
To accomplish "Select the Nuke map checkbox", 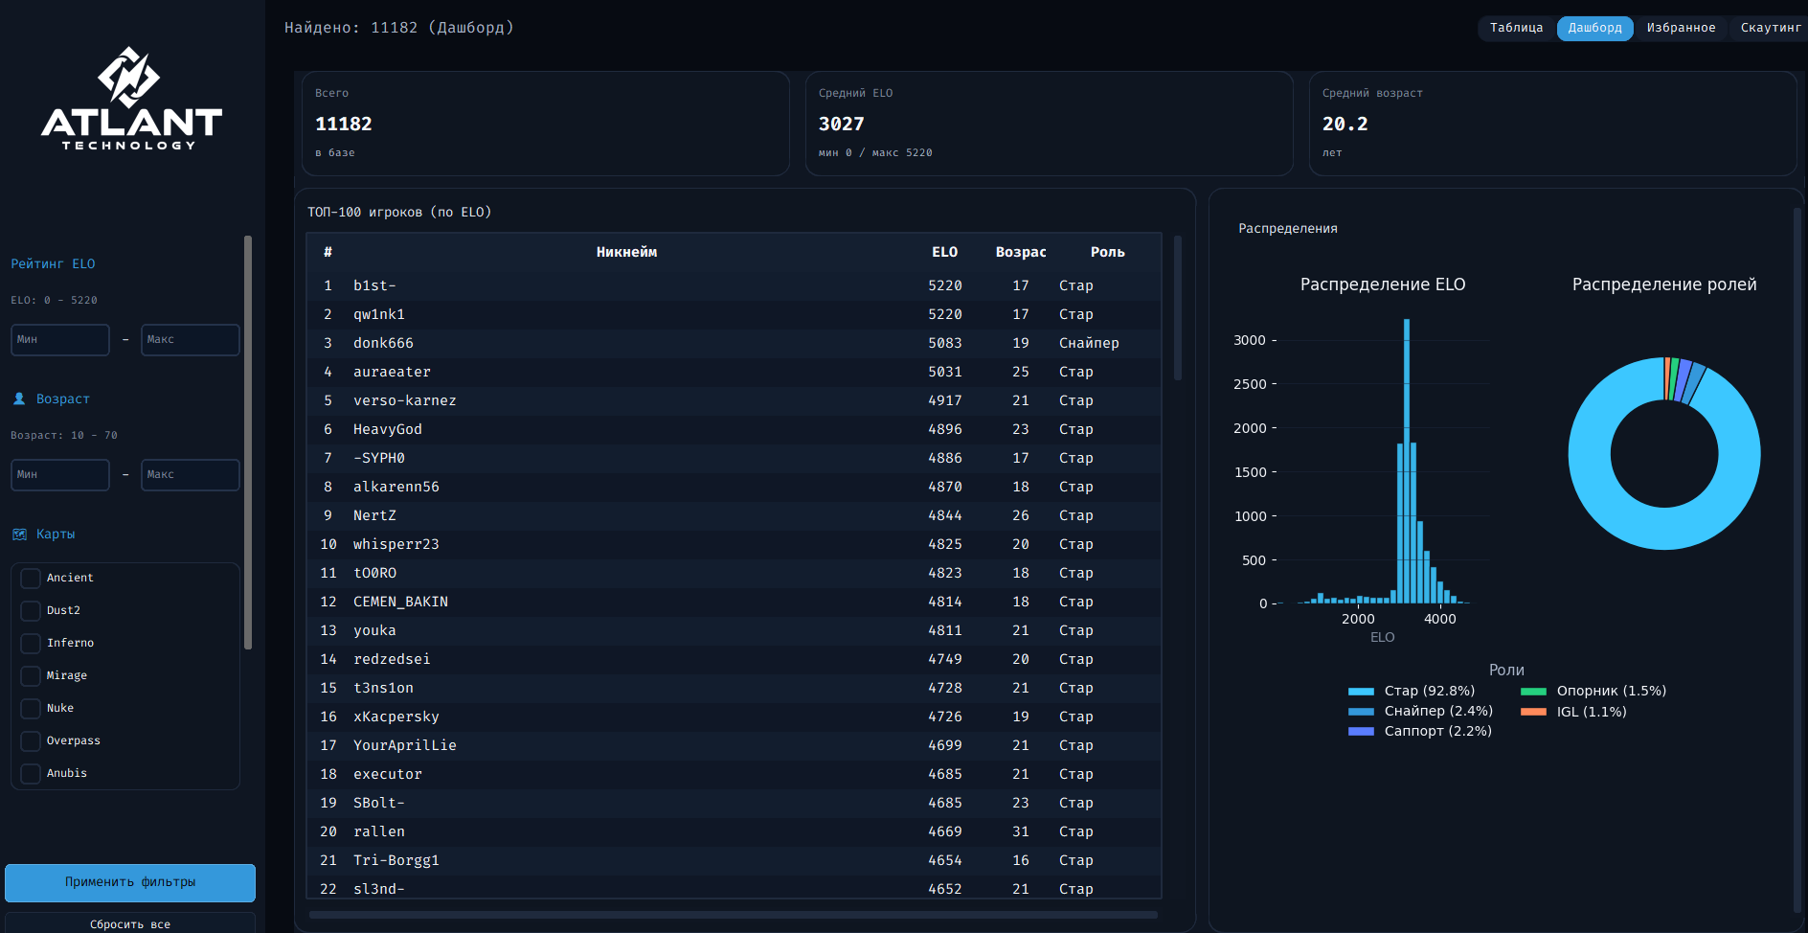I will pos(31,708).
